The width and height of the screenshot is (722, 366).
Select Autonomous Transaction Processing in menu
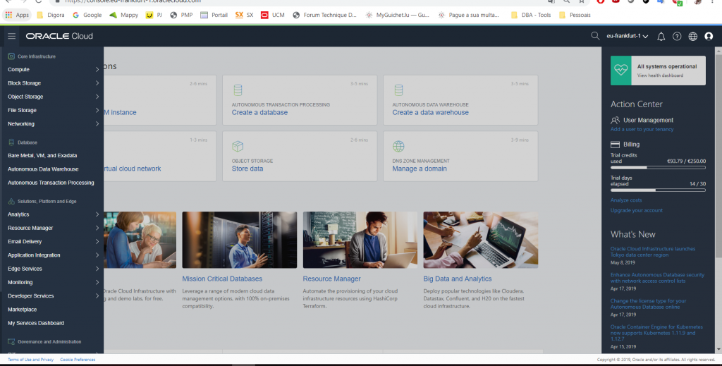[x=51, y=183]
